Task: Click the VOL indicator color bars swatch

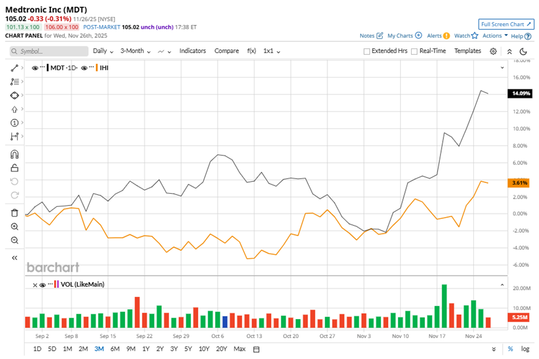Action: 56,284
